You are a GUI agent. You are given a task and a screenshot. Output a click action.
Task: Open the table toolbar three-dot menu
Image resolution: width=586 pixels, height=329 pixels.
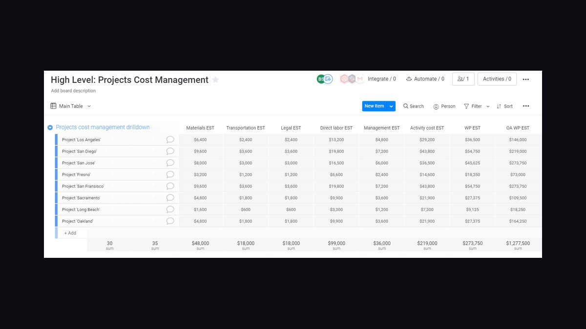[x=526, y=106]
